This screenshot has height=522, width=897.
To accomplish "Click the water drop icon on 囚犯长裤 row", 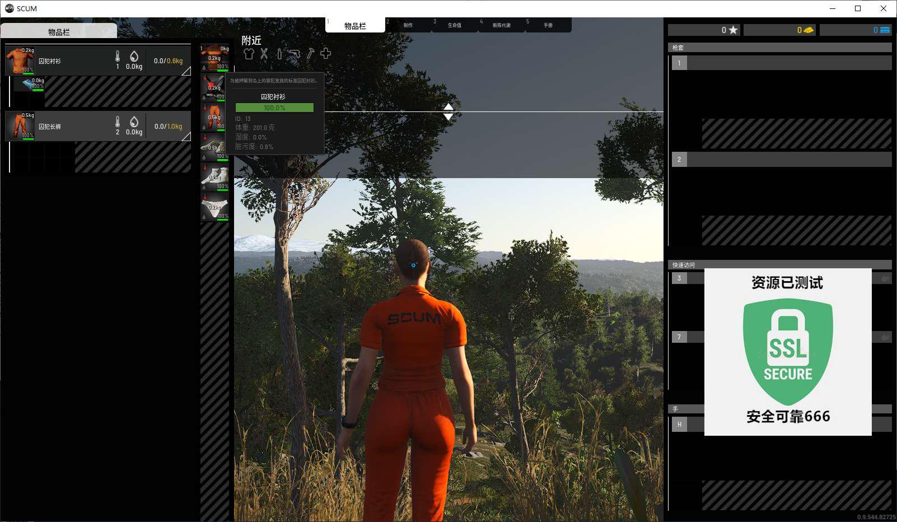I will [134, 122].
